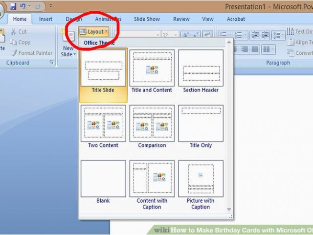The image size is (313, 235).
Task: Open Clipboard group dialog launcher
Action: pos(52,62)
